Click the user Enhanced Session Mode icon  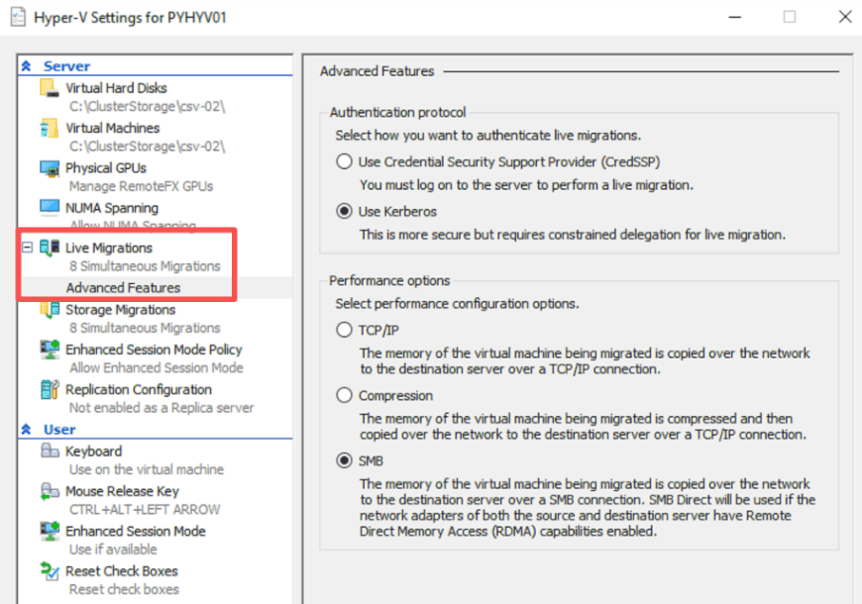50,531
